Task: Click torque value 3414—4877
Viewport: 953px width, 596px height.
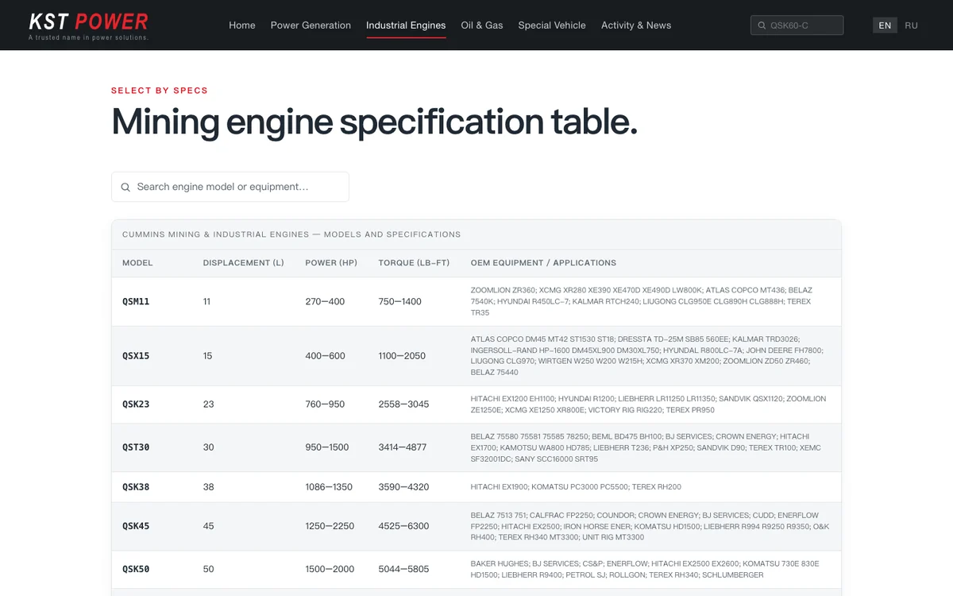Action: coord(403,447)
